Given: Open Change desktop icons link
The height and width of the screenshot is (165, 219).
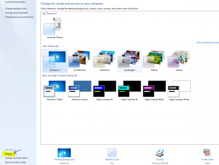Looking at the screenshot, I should point(16,8).
